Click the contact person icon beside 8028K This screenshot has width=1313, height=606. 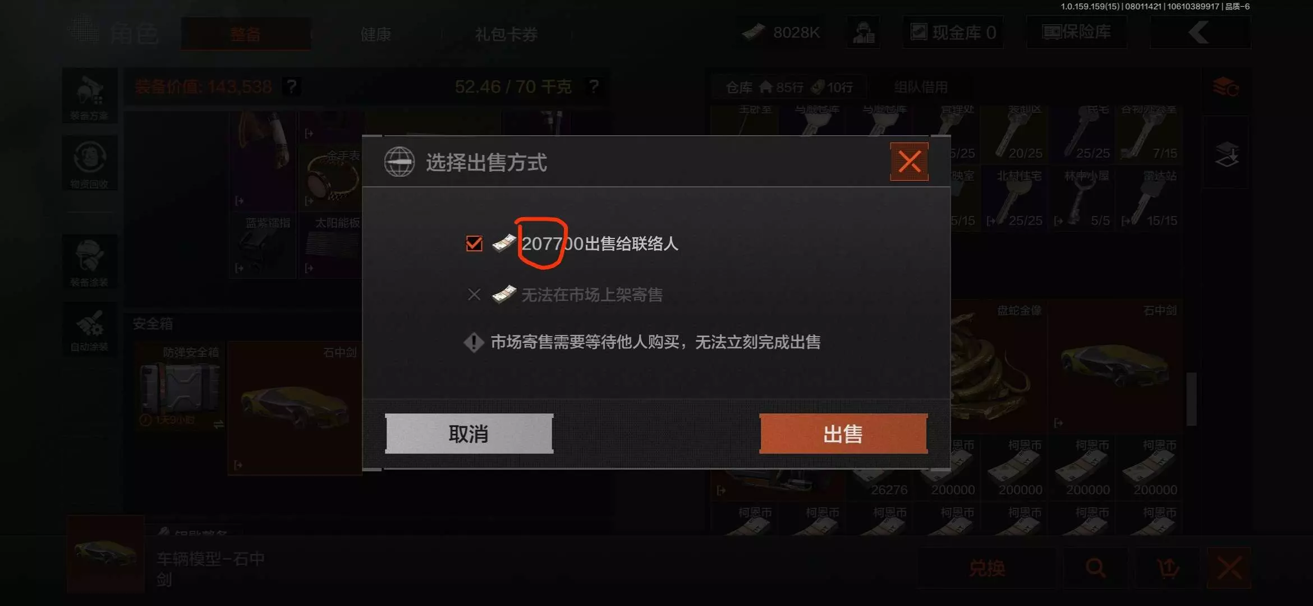pyautogui.click(x=864, y=32)
